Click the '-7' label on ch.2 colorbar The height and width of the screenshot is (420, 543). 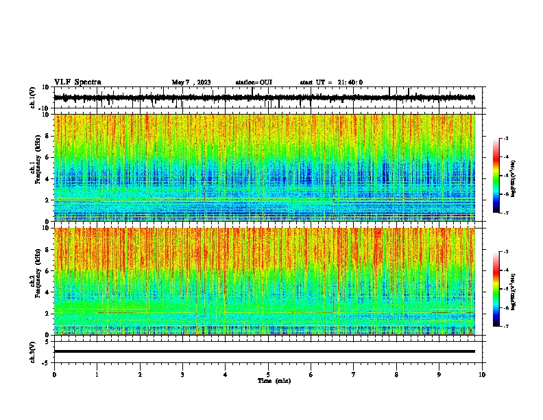pos(505,326)
